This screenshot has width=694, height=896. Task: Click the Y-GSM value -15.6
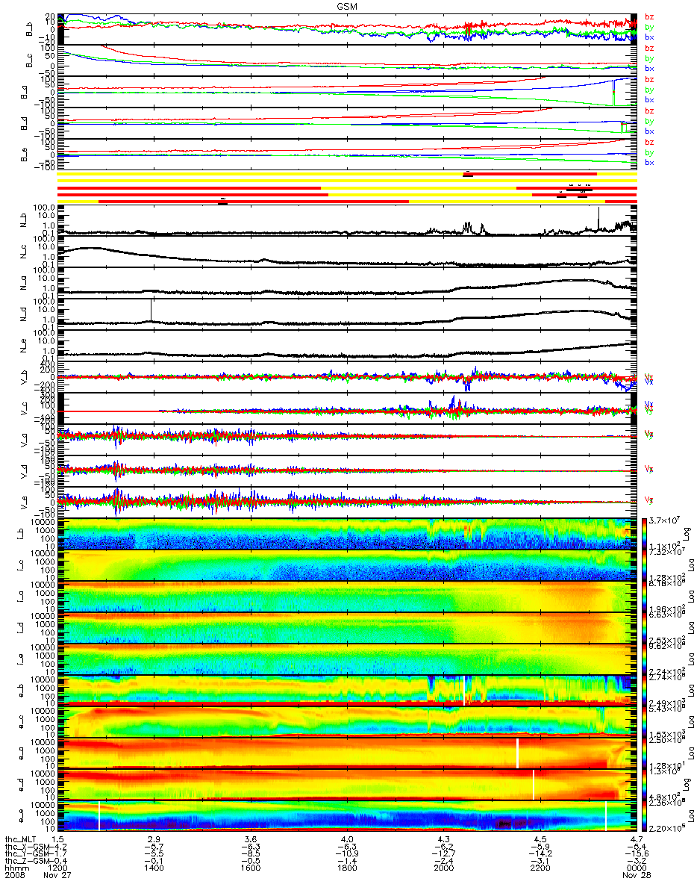pyautogui.click(x=636, y=853)
